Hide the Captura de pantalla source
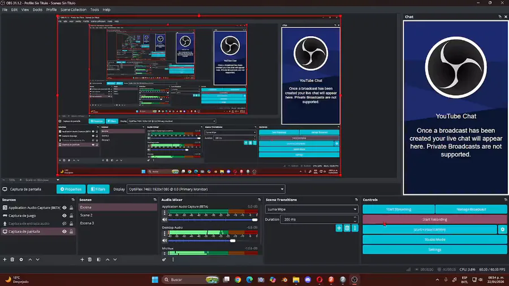Image resolution: width=509 pixels, height=286 pixels. pos(64,232)
